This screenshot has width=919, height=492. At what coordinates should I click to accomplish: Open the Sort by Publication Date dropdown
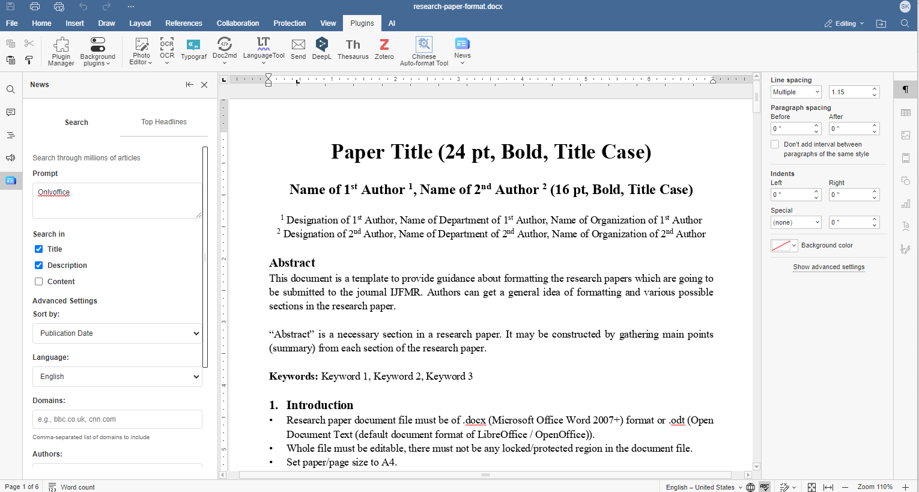(117, 333)
